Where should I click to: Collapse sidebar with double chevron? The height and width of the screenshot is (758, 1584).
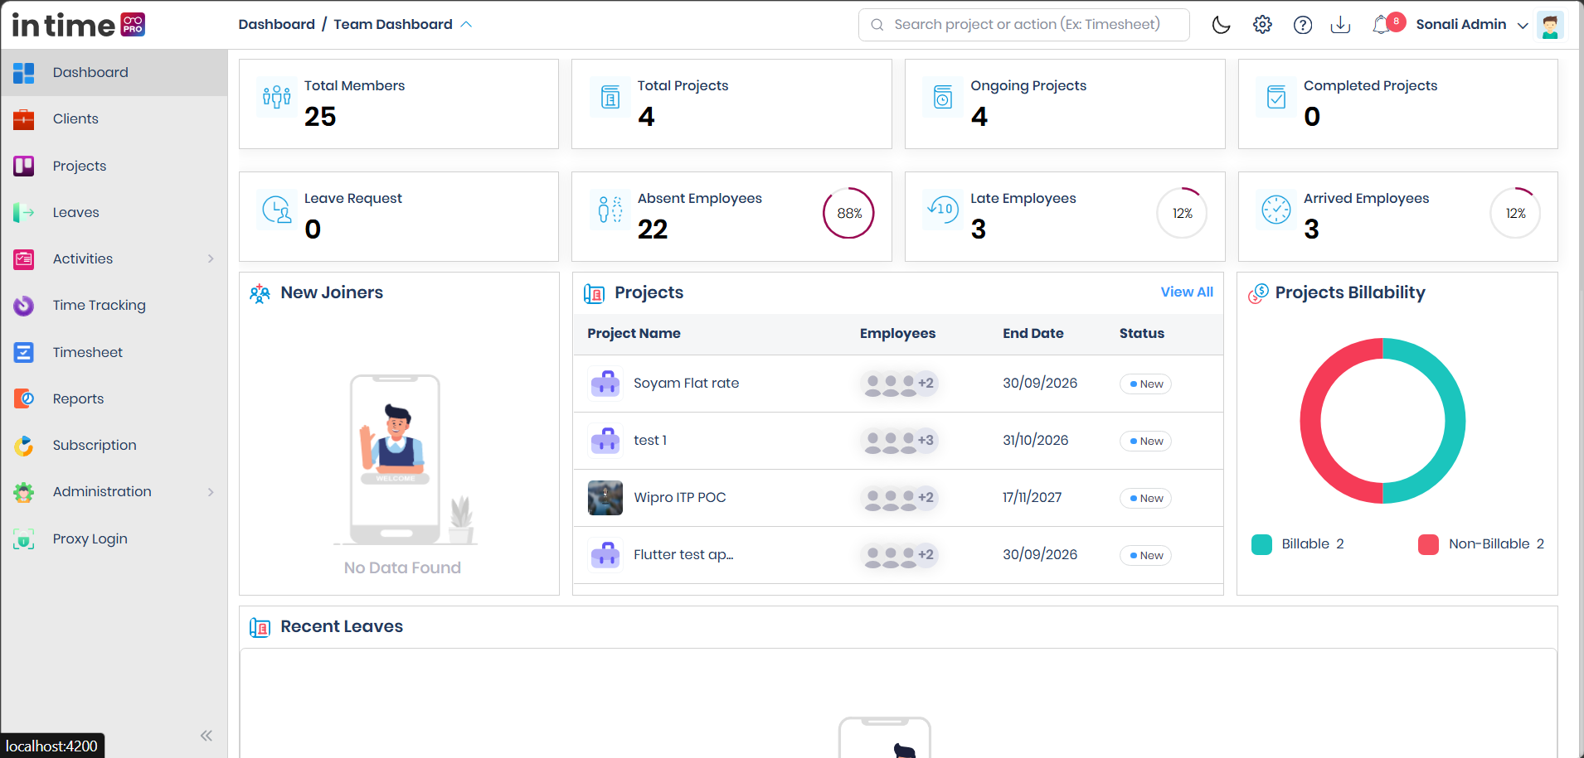207,736
